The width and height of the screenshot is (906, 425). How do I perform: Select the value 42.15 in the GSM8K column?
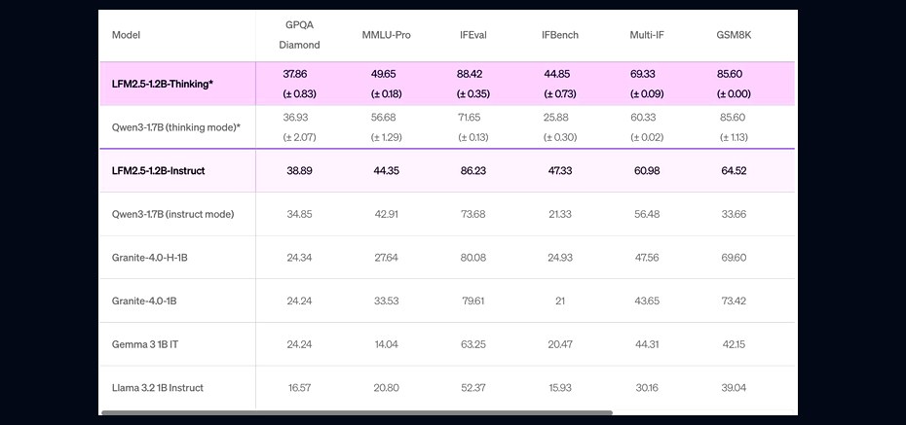pos(734,344)
